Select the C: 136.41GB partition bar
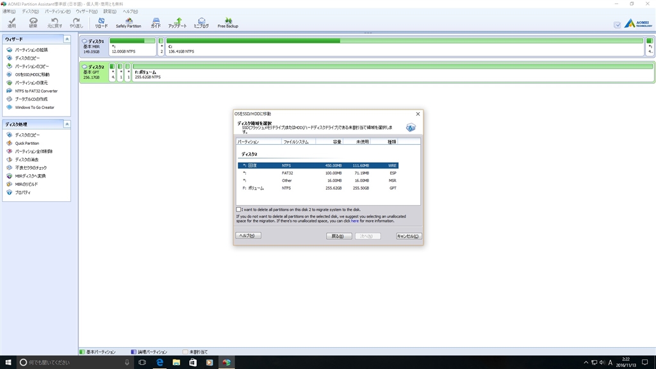This screenshot has width=656, height=369. pos(405,46)
